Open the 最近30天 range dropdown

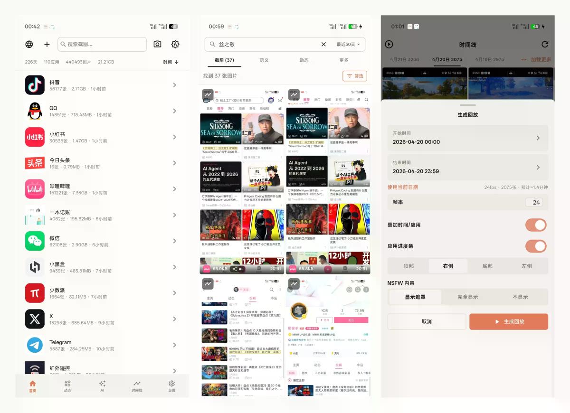click(x=348, y=44)
